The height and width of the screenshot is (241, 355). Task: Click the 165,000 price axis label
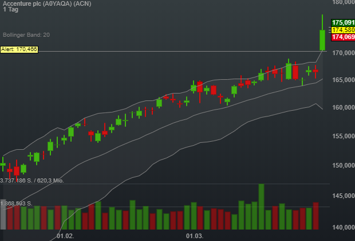[344, 80]
